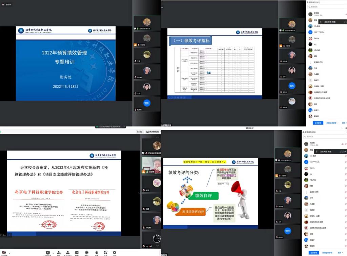Open the 聊天 chat icon in the toolbar
Image resolution: width=347 pixels, height=256 pixels.
(76, 252)
